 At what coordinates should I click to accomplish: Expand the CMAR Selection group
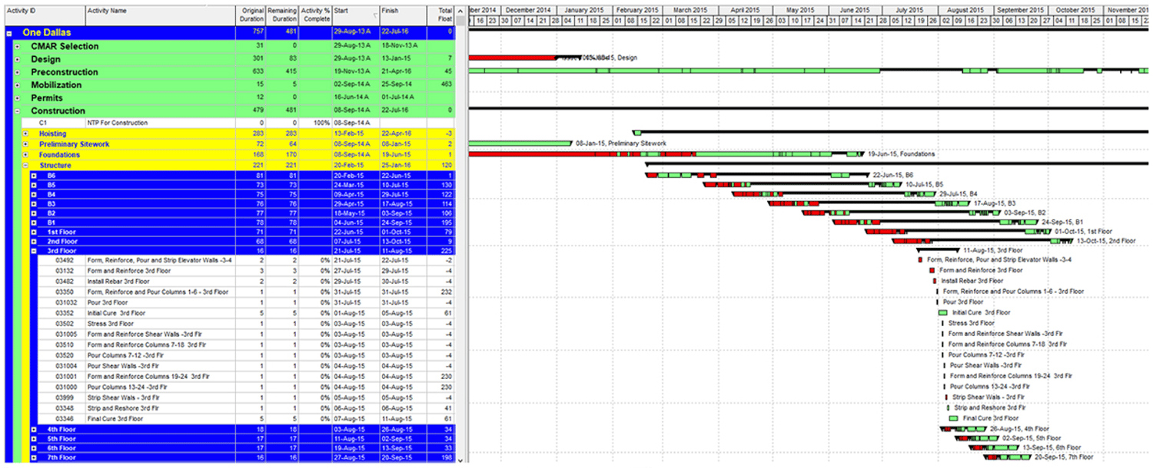pos(17,47)
